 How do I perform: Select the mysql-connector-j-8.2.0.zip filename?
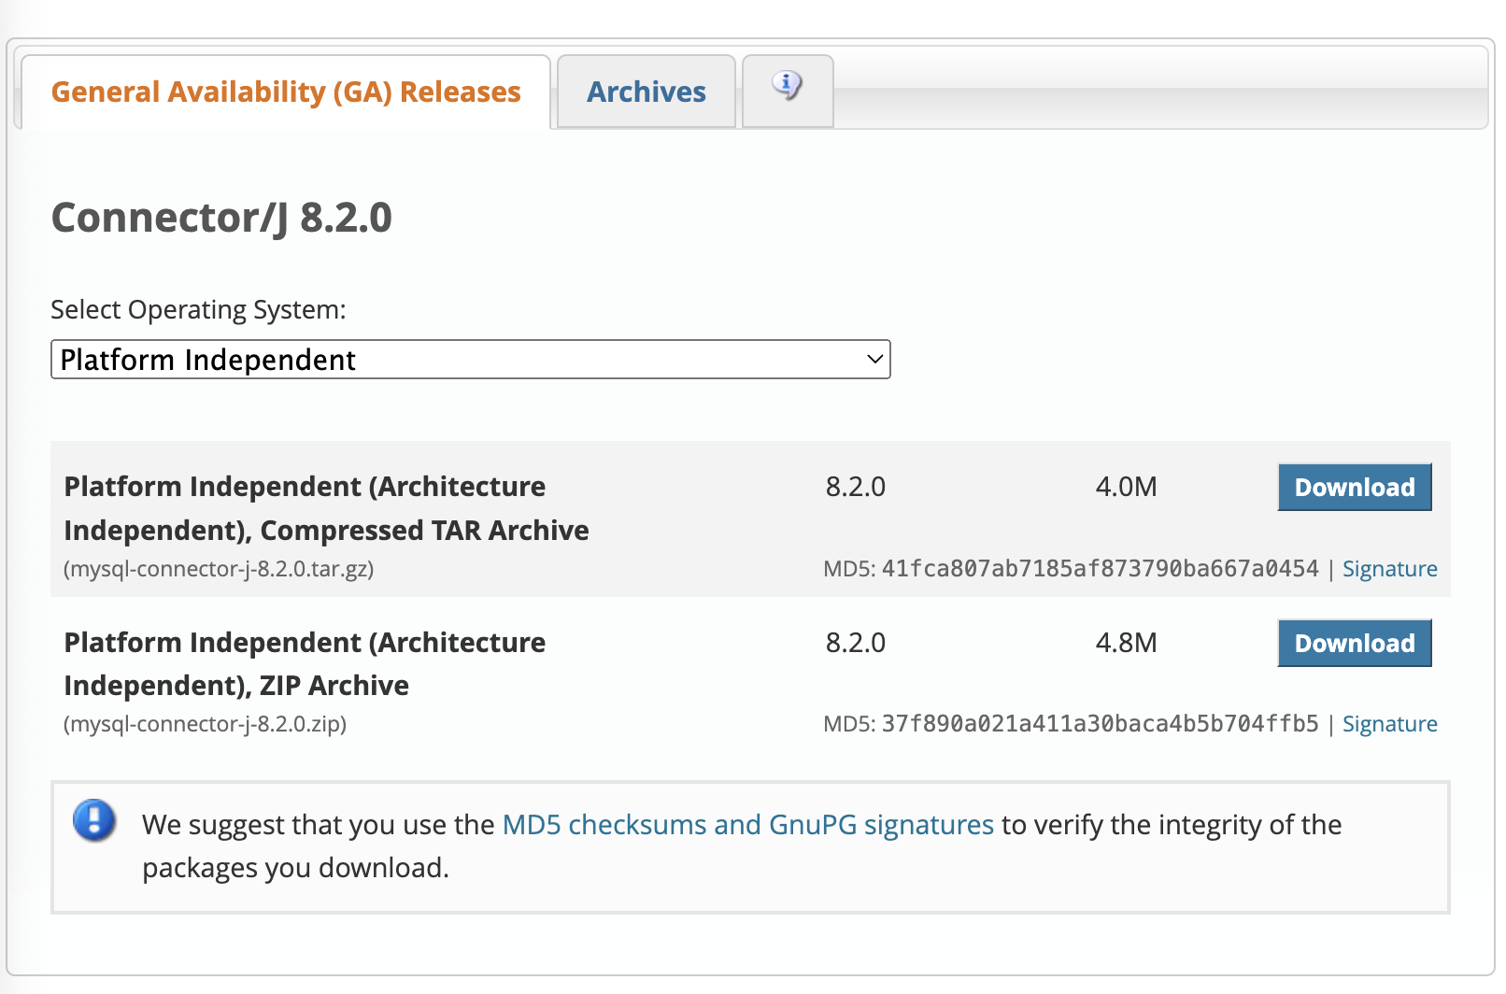(x=205, y=724)
